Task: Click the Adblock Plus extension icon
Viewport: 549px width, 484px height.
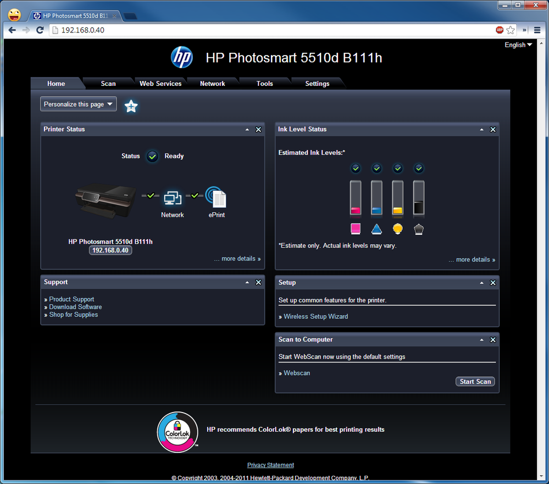Action: pos(500,30)
